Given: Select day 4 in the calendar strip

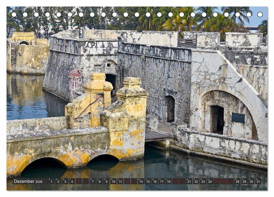Looking at the screenshot, I should coord(72,181).
